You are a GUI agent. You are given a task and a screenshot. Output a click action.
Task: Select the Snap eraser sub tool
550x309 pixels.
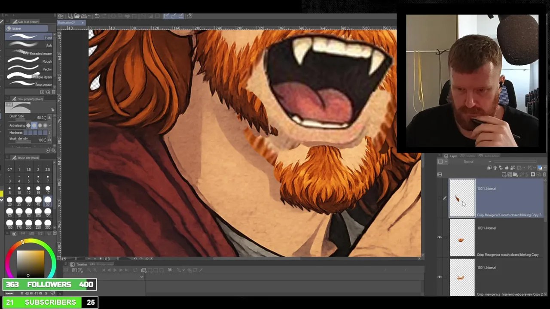[29, 85]
